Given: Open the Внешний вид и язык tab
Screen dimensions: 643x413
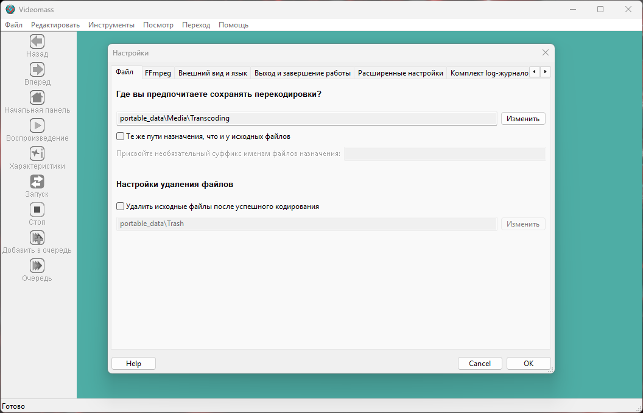Looking at the screenshot, I should click(213, 73).
